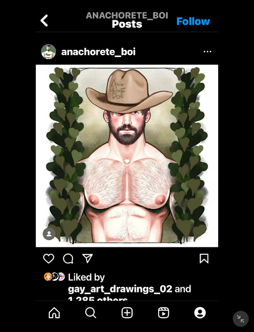
Task: Go back with the left chevron arrow
Action: pos(44,21)
